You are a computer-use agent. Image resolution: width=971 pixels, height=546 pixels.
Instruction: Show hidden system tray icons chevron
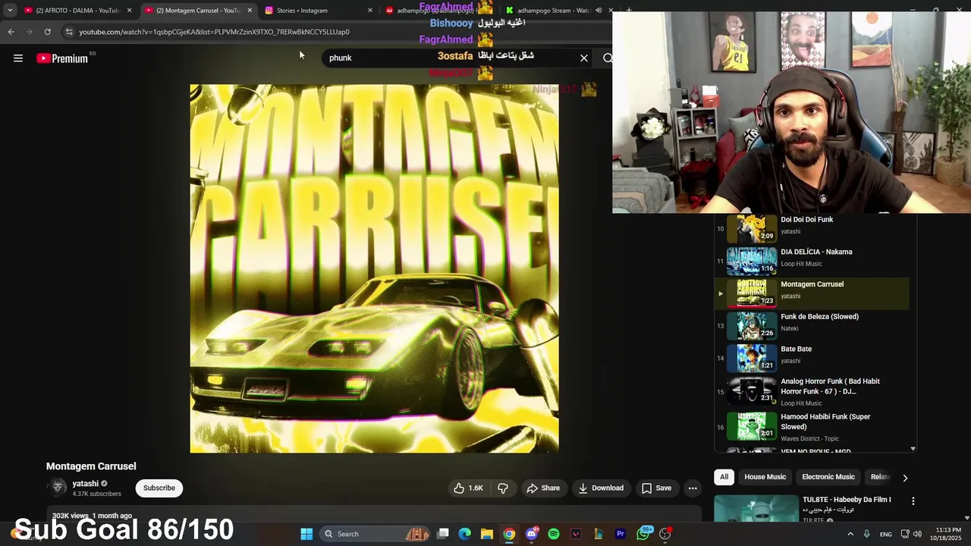[850, 534]
